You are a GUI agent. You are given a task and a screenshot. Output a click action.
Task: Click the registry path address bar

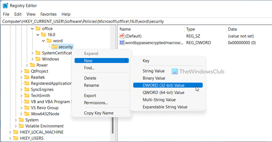point(136,21)
